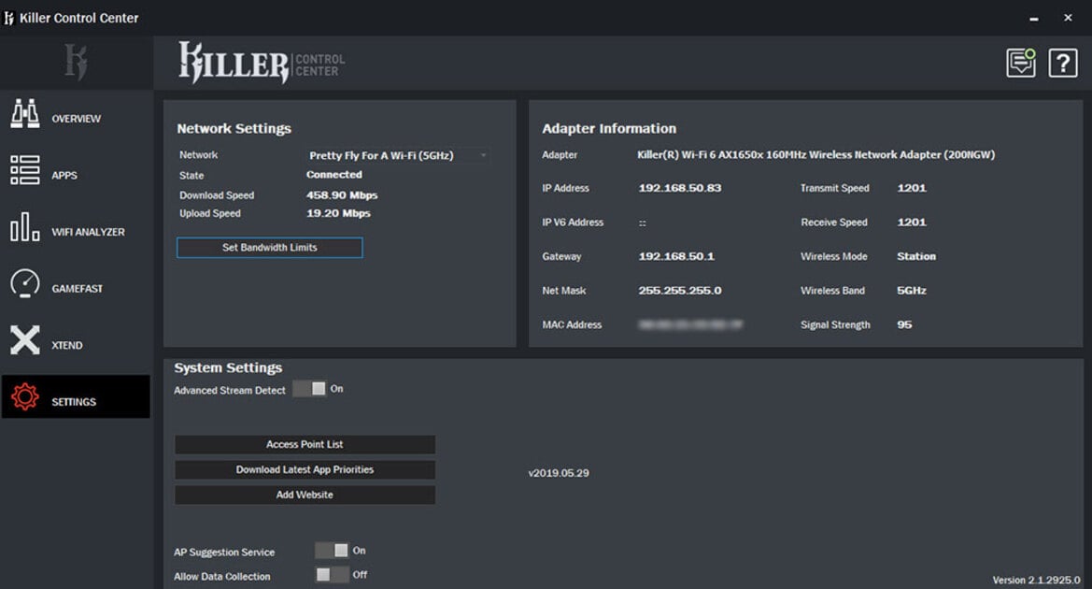The width and height of the screenshot is (1092, 589).
Task: Click Upload Speed value 19.20 Mbps
Action: point(338,214)
